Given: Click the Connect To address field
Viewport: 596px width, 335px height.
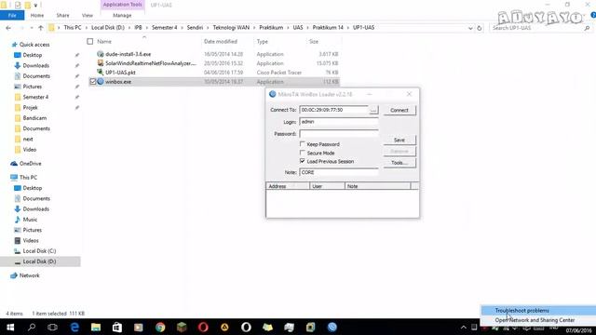Looking at the screenshot, I should (x=333, y=110).
